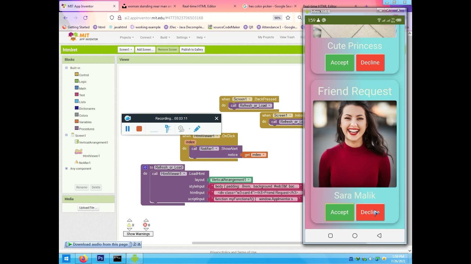Image resolution: width=471 pixels, height=264 pixels.
Task: Click the bookmark star in address bar
Action: click(288, 18)
